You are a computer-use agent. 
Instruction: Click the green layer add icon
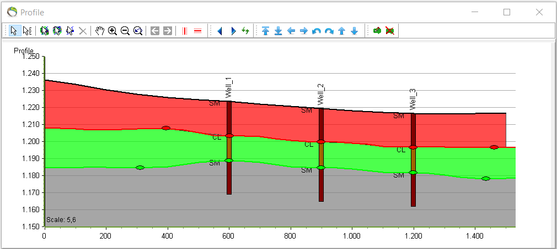pyautogui.click(x=377, y=31)
